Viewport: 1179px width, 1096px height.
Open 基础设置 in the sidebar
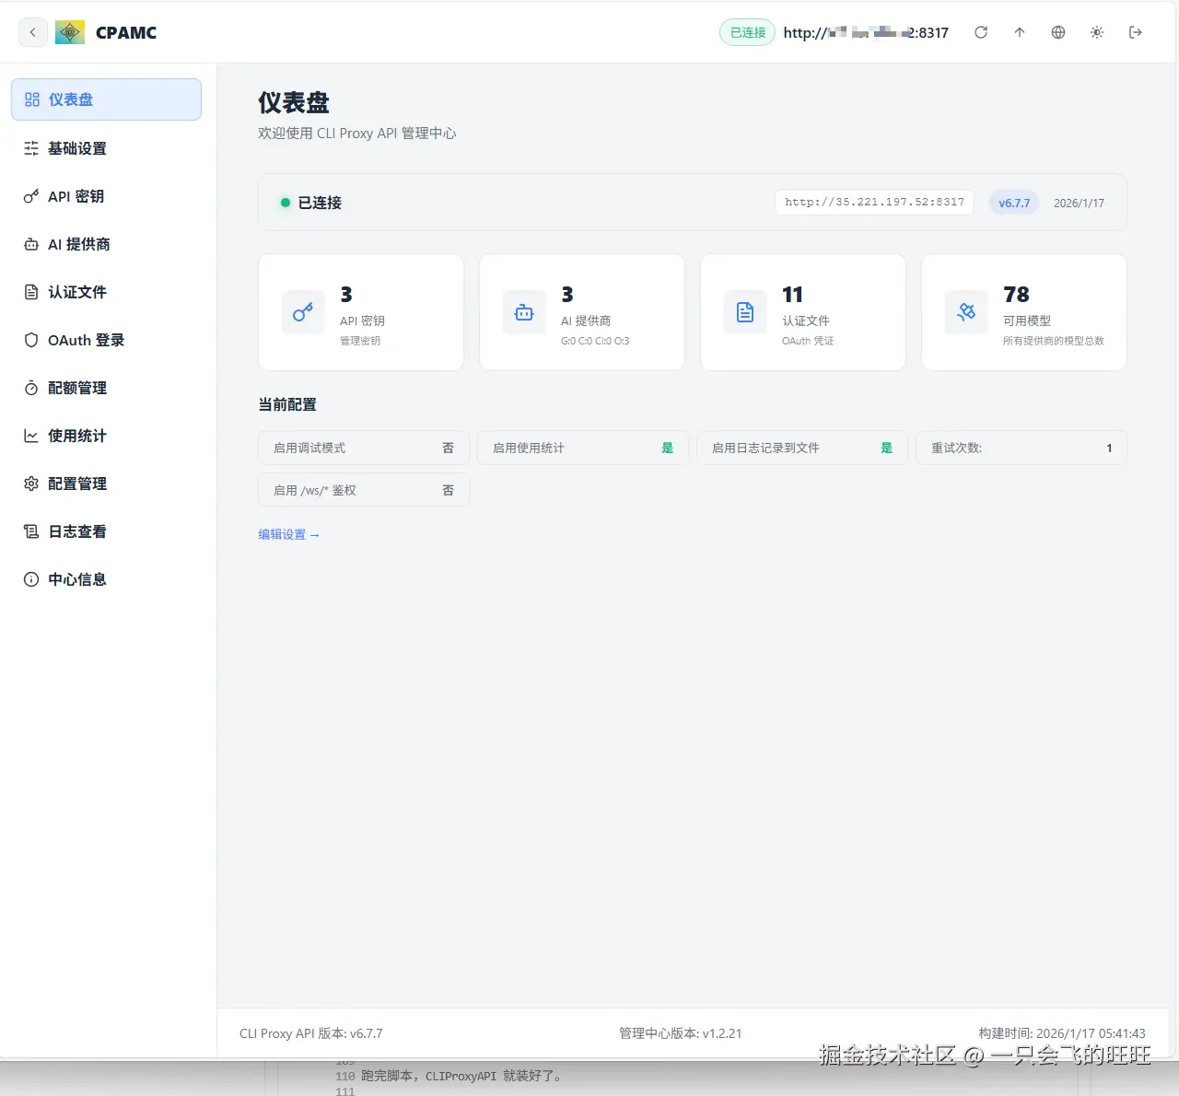[106, 148]
